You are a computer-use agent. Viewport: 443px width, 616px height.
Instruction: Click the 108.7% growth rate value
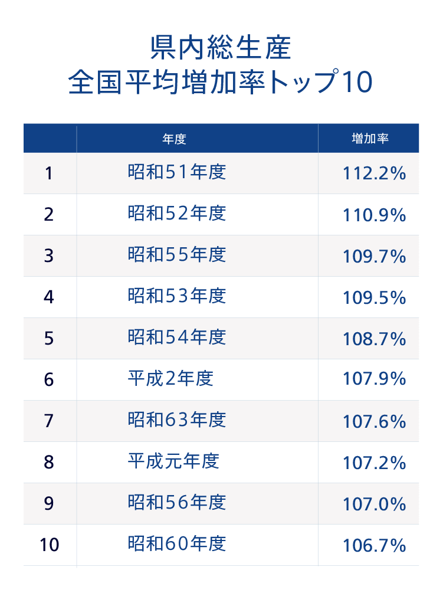point(374,339)
